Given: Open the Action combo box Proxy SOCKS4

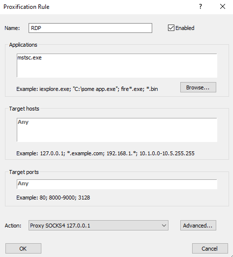Looking at the screenshot, I should click(x=98, y=226).
